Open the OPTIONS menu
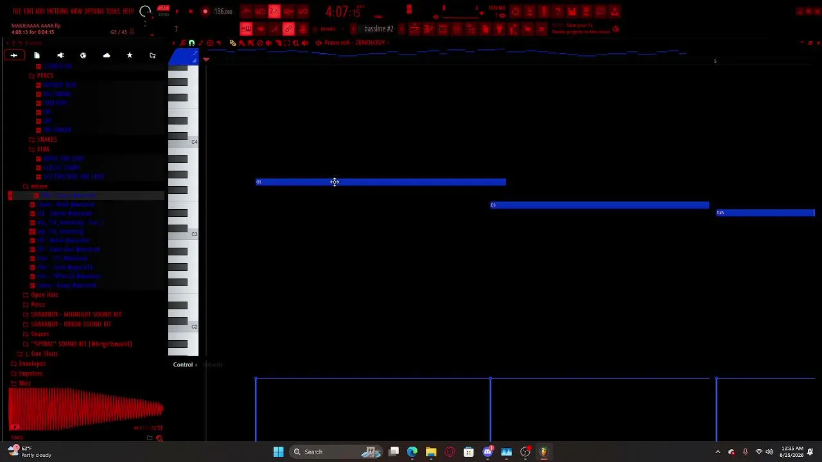This screenshot has height=462, width=822. (x=94, y=12)
